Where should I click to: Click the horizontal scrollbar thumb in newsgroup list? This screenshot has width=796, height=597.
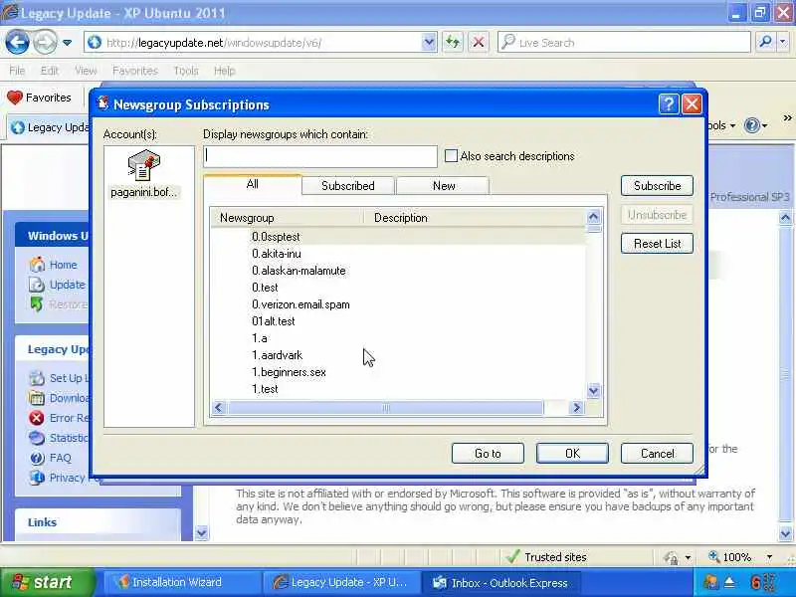click(x=385, y=408)
